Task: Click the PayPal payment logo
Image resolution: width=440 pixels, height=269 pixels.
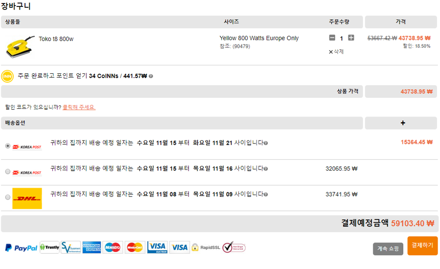Action: pyautogui.click(x=21, y=248)
